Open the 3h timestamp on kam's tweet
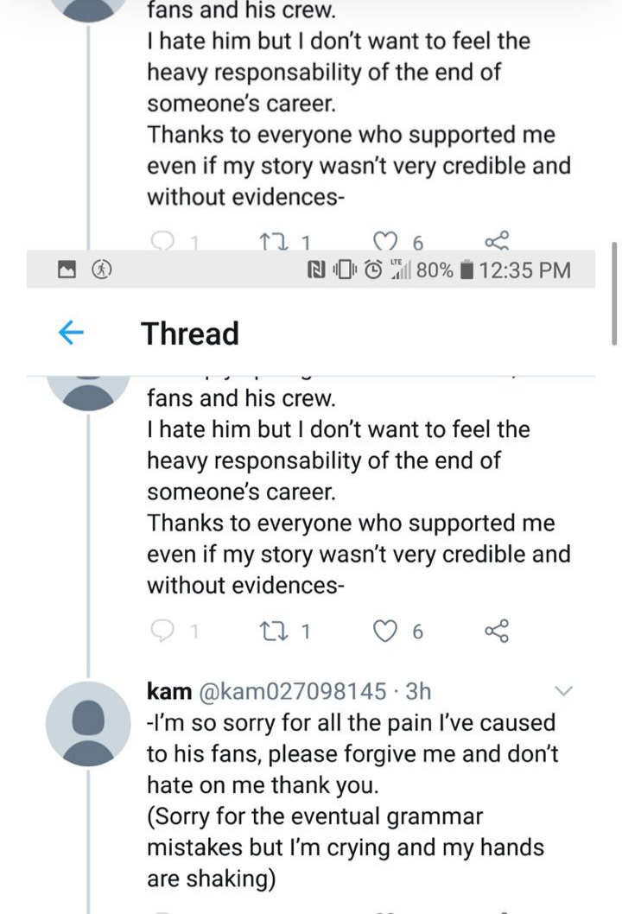This screenshot has width=622, height=914. (x=419, y=692)
